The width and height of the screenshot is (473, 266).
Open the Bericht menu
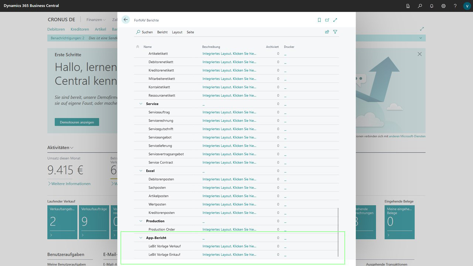click(x=162, y=32)
